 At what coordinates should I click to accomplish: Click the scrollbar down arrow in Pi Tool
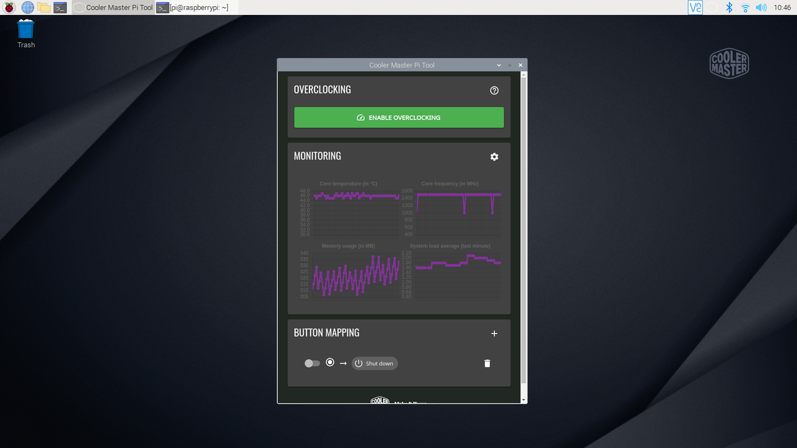pos(524,400)
